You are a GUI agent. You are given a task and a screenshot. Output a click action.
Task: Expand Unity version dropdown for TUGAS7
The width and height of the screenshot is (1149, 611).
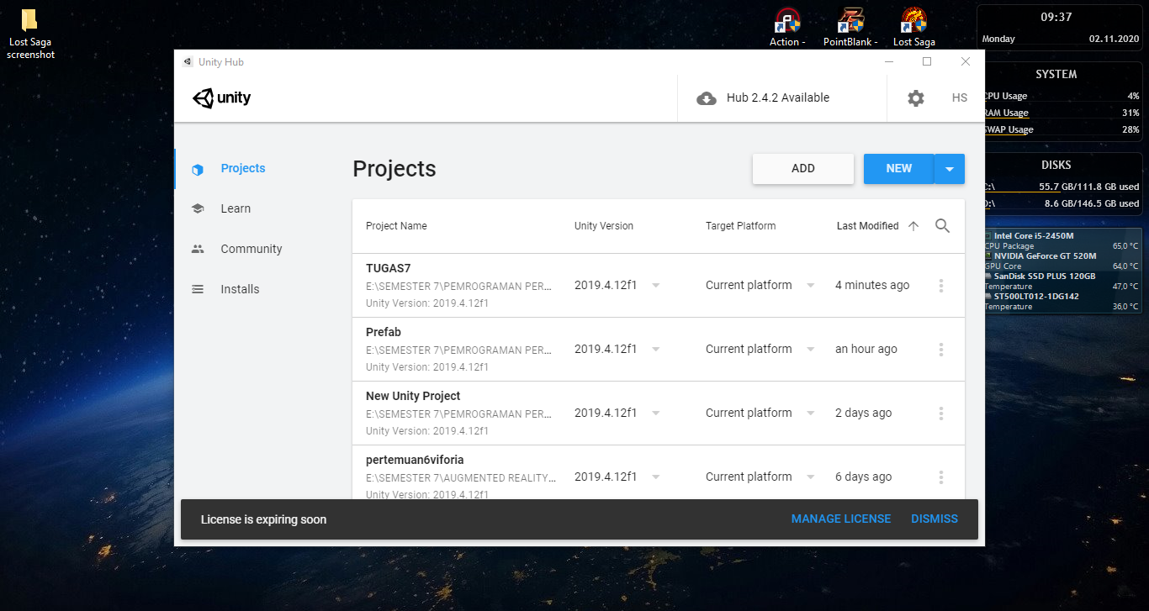coord(656,286)
